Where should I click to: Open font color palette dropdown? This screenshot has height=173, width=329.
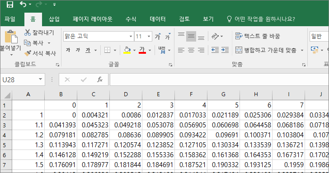(x=150, y=50)
